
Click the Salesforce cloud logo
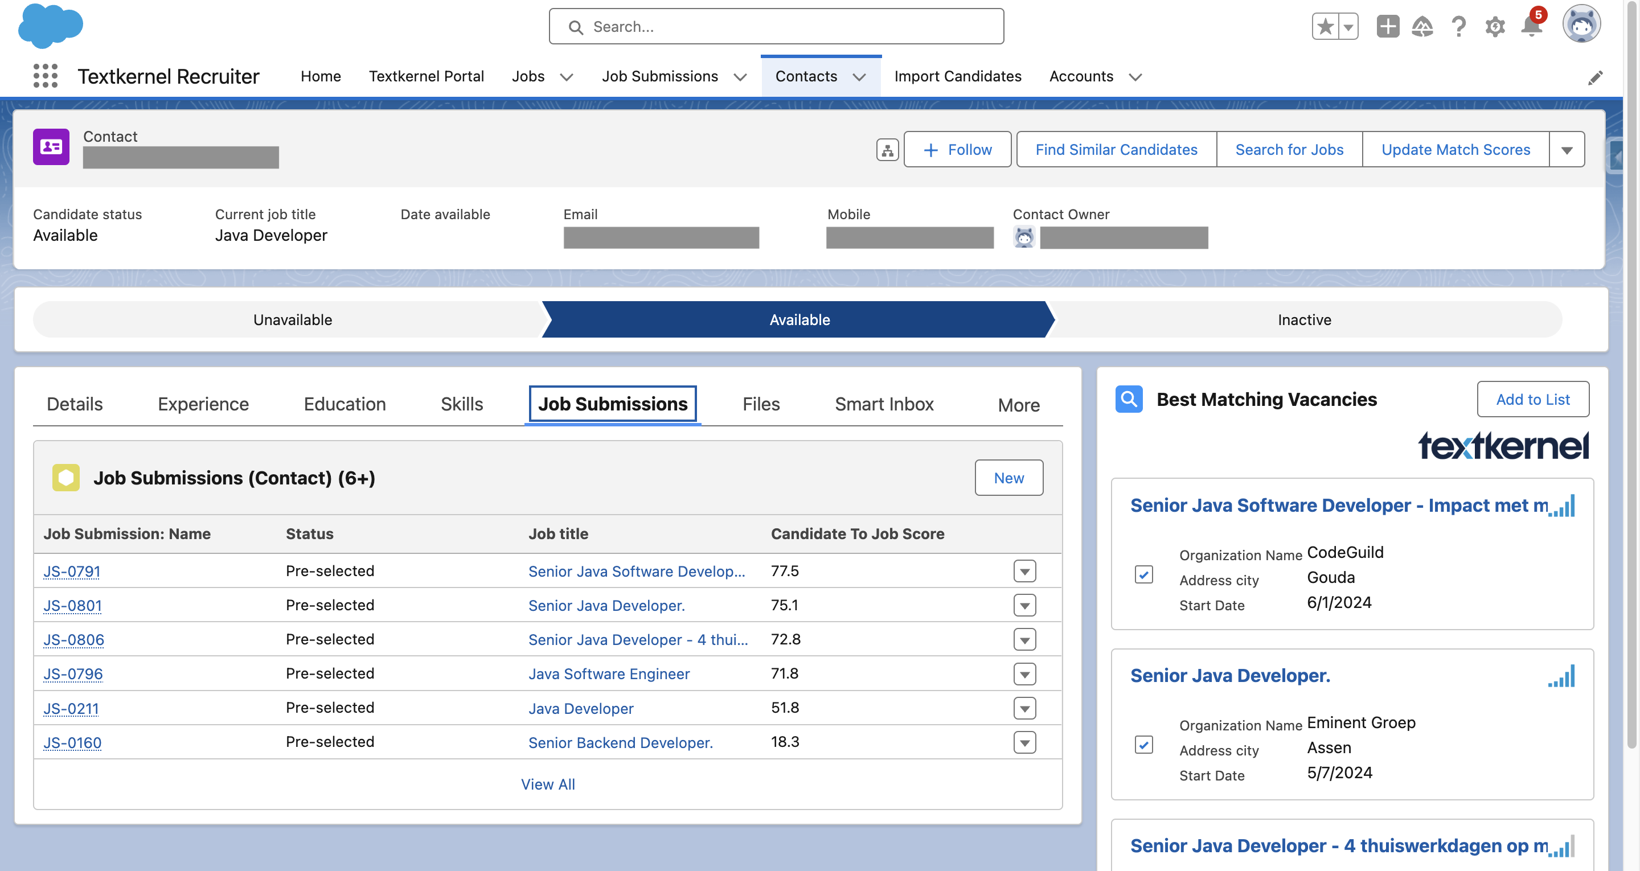(50, 26)
